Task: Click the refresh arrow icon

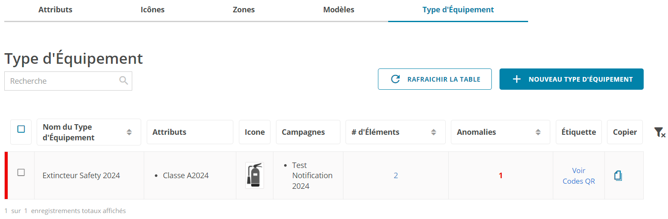Action: pyautogui.click(x=395, y=79)
